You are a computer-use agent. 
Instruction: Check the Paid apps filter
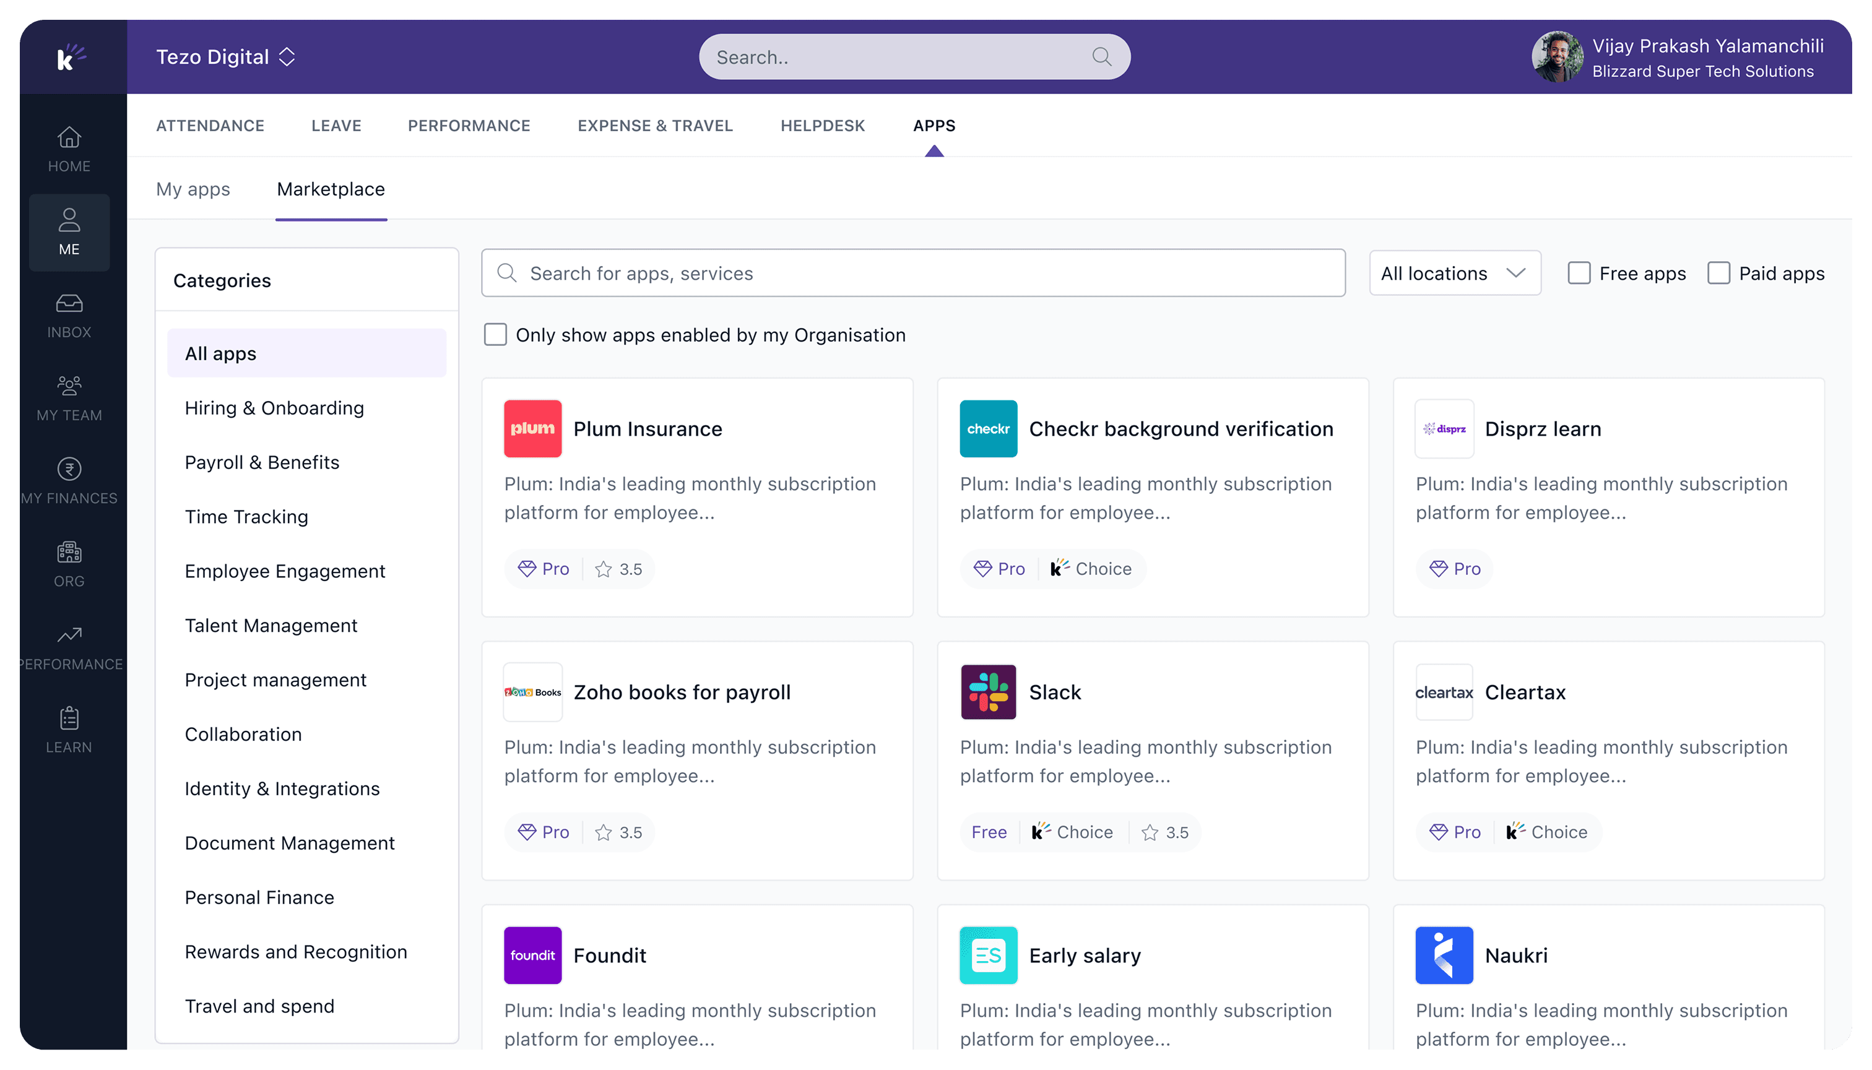pos(1718,274)
